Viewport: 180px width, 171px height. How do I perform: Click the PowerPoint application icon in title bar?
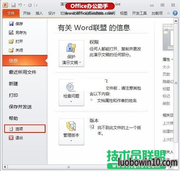pyautogui.click(x=5, y=5)
